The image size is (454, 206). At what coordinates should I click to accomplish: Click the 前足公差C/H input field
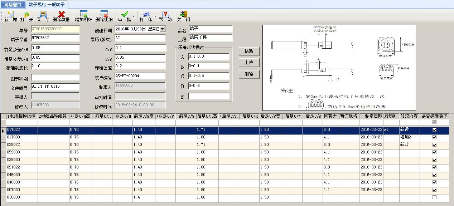(x=55, y=48)
